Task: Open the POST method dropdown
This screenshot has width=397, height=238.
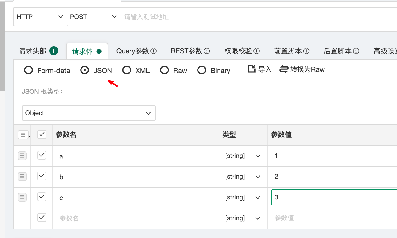Action: (94, 17)
